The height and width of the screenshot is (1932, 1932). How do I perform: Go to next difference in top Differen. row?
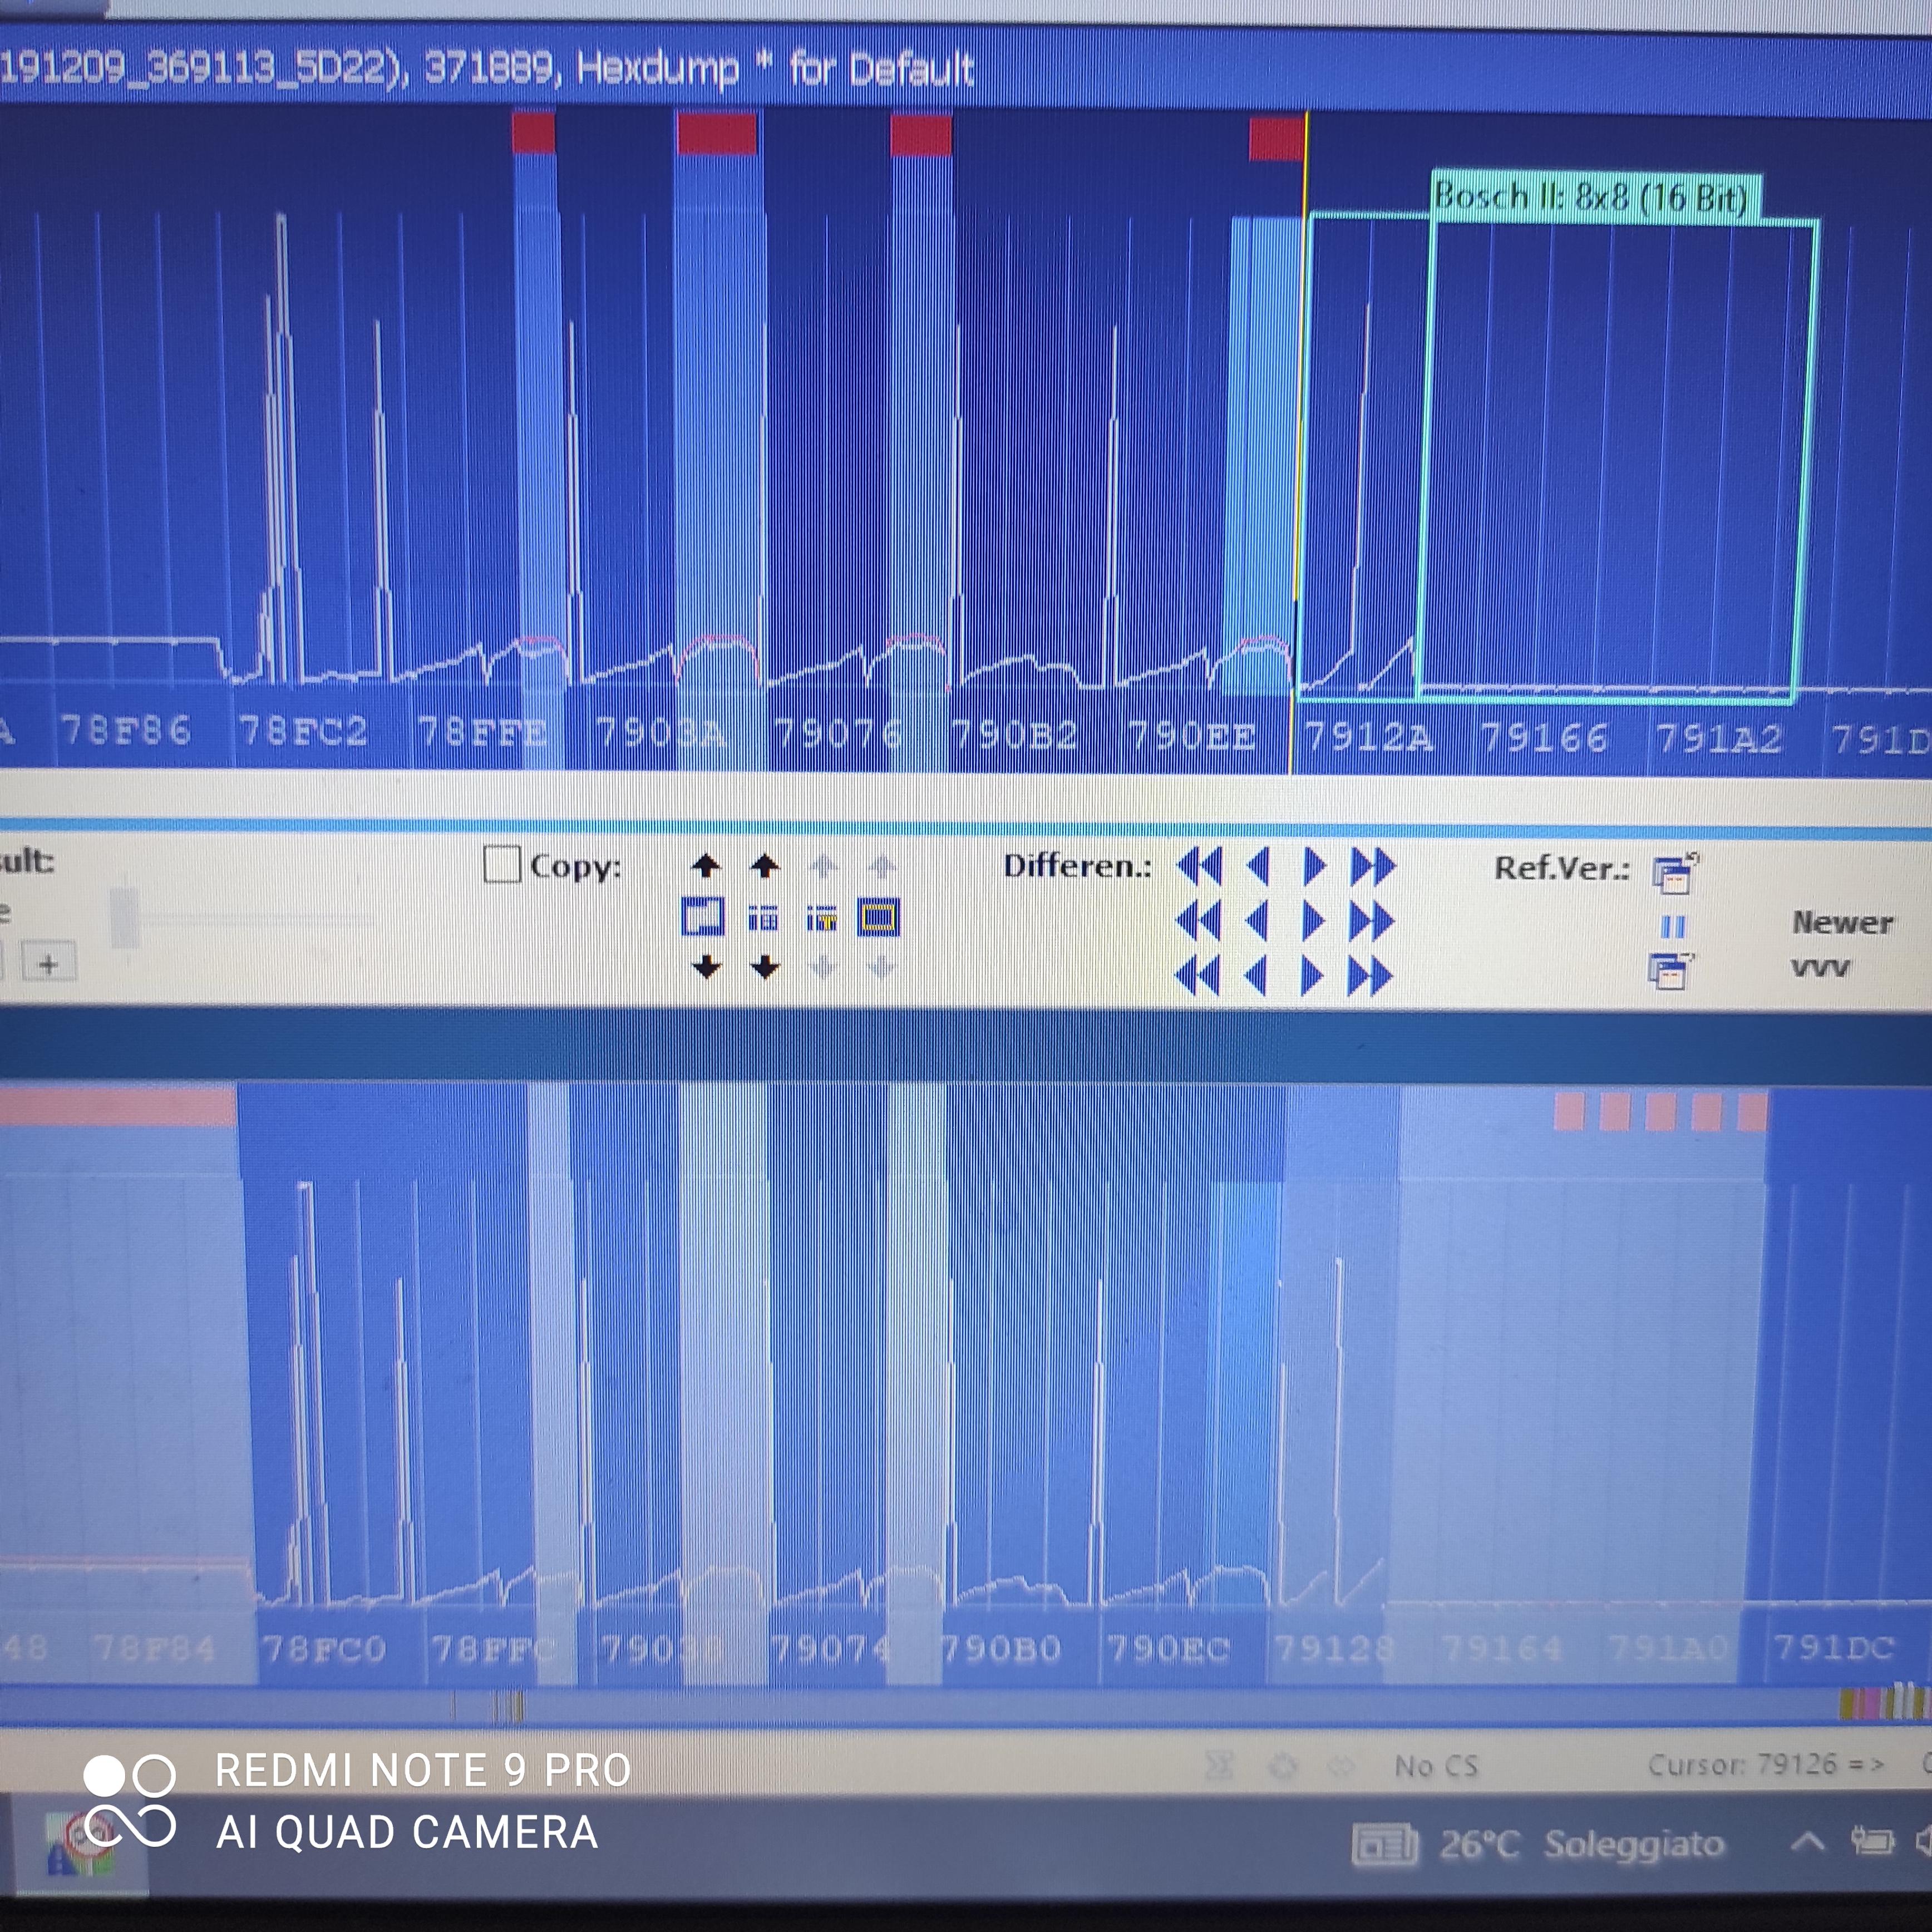pyautogui.click(x=1314, y=866)
